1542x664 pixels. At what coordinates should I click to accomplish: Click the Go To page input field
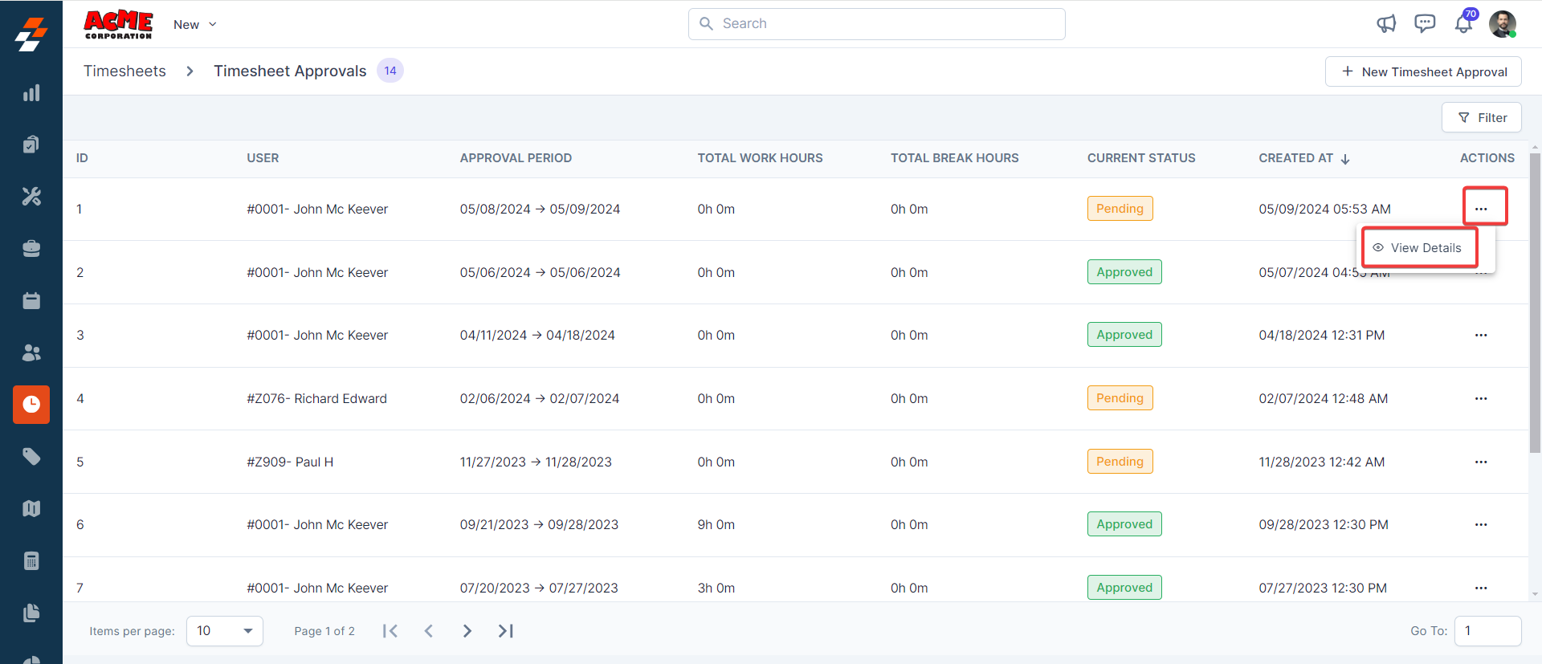coord(1487,631)
